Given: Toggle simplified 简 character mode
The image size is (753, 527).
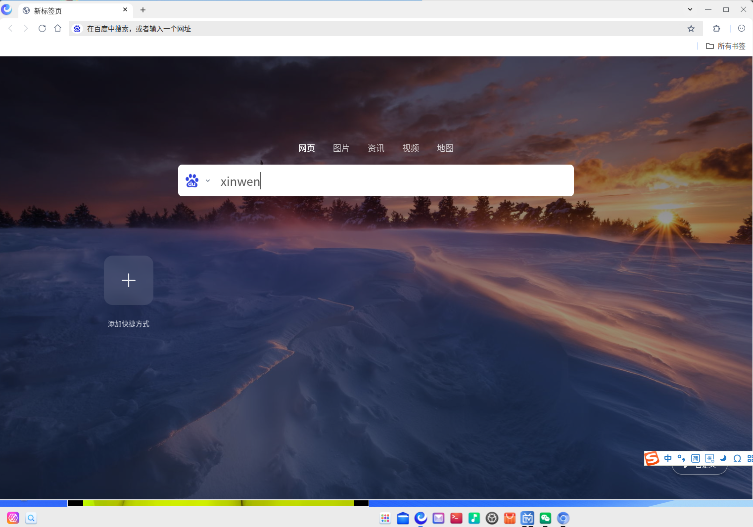Looking at the screenshot, I should point(696,458).
